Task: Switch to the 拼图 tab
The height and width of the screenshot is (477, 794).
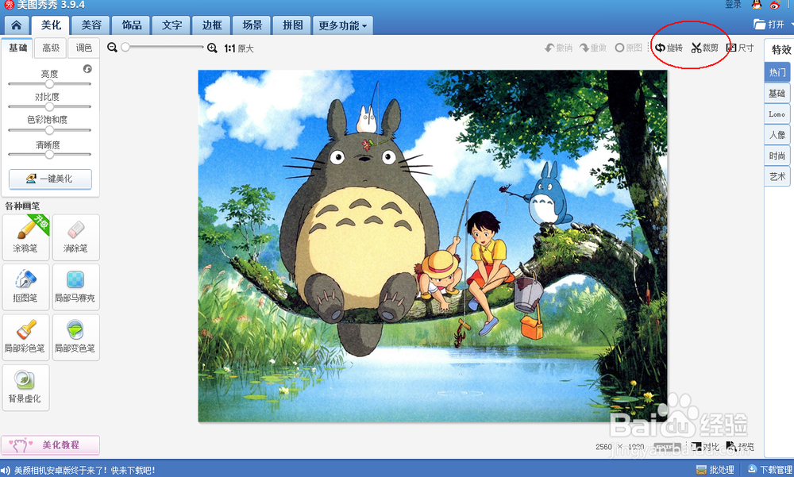Action: click(x=292, y=25)
